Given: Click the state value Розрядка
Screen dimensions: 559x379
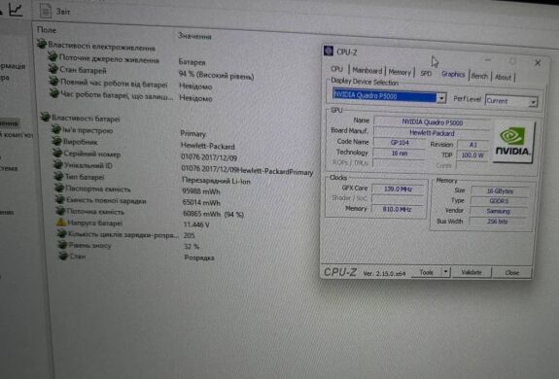Looking at the screenshot, I should [x=199, y=258].
